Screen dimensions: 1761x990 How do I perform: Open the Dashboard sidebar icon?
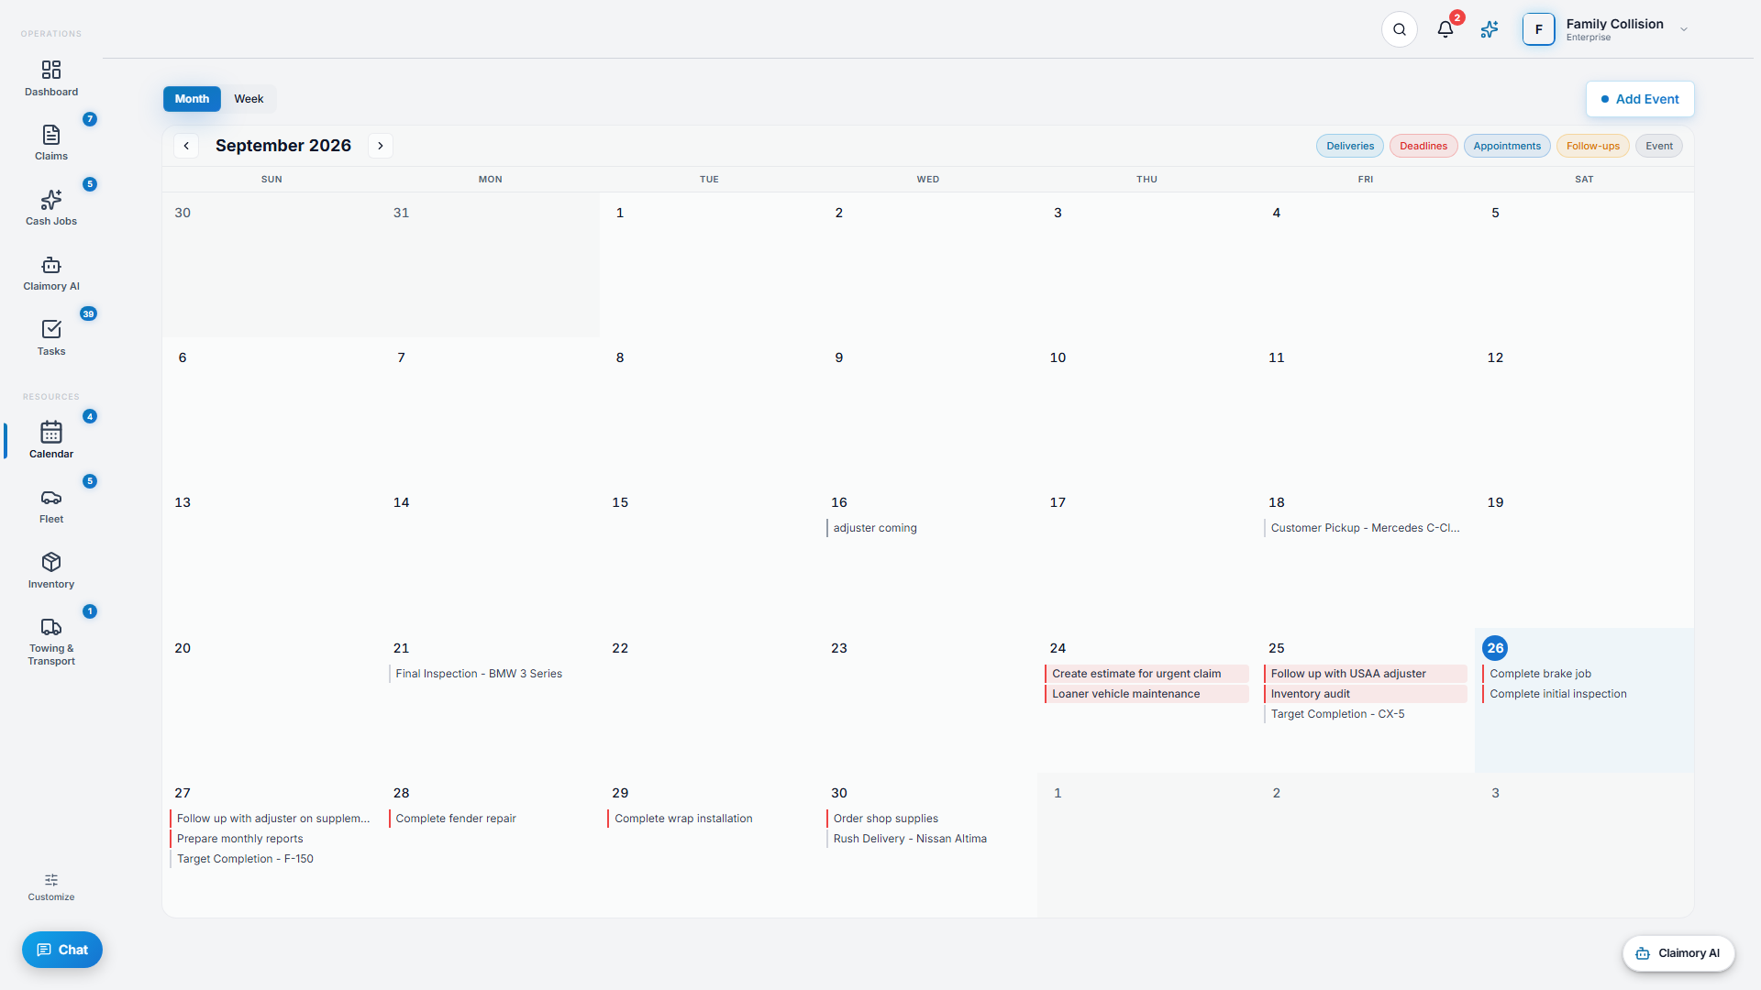pos(51,71)
